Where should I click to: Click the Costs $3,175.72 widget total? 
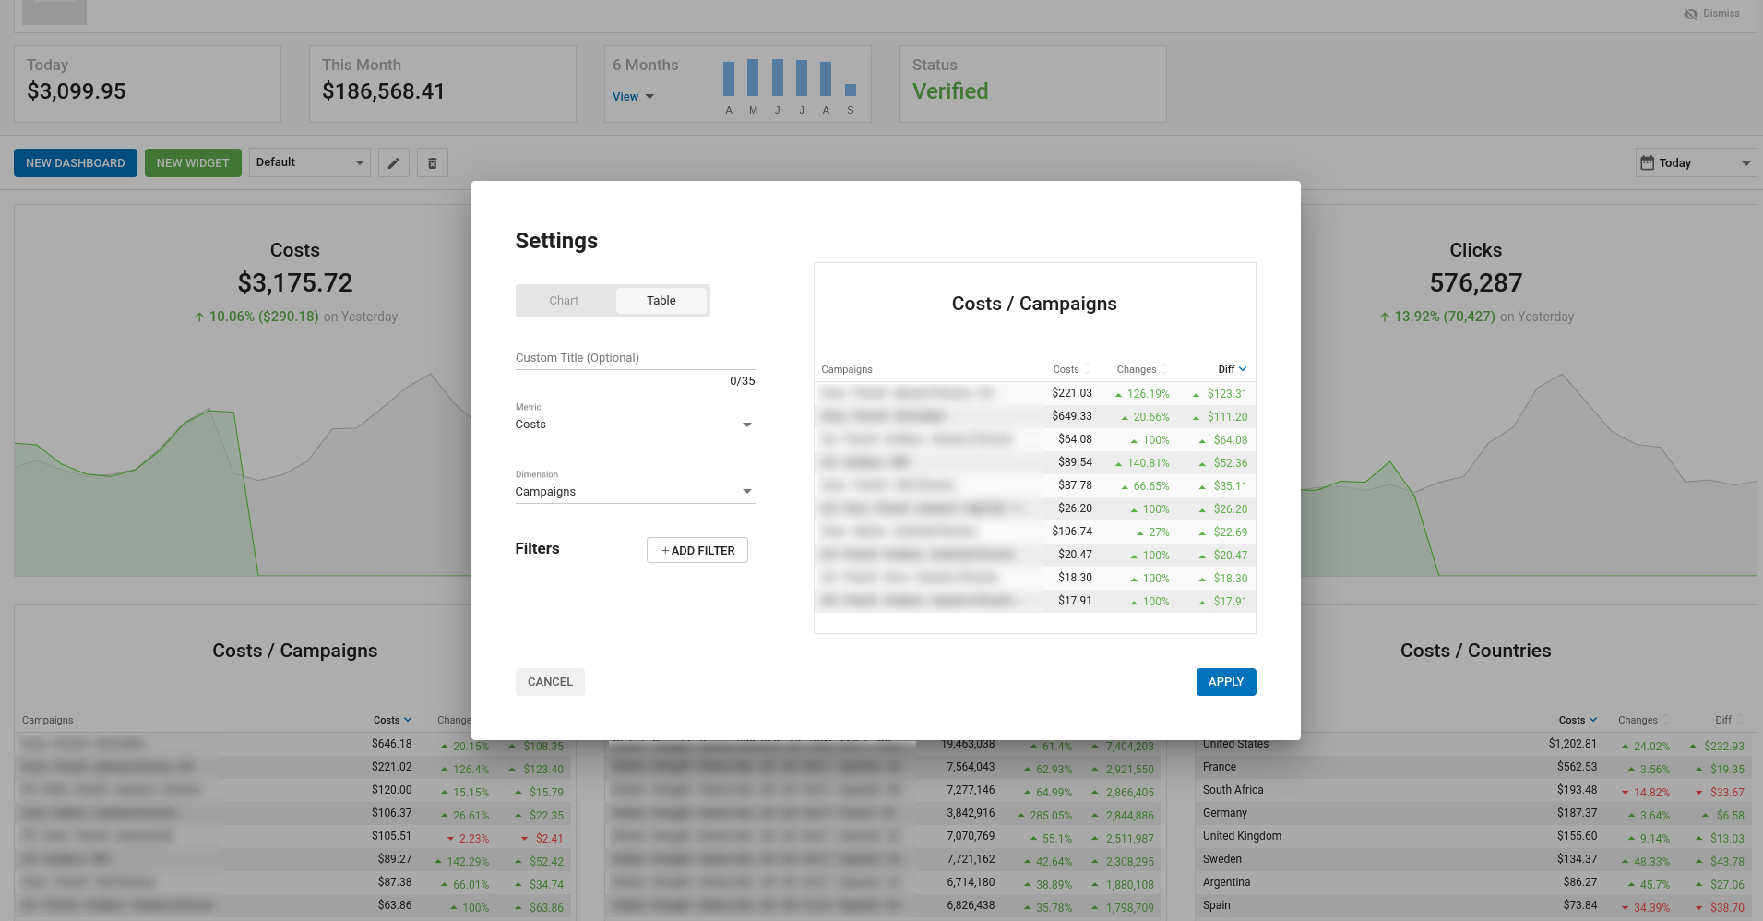(295, 282)
